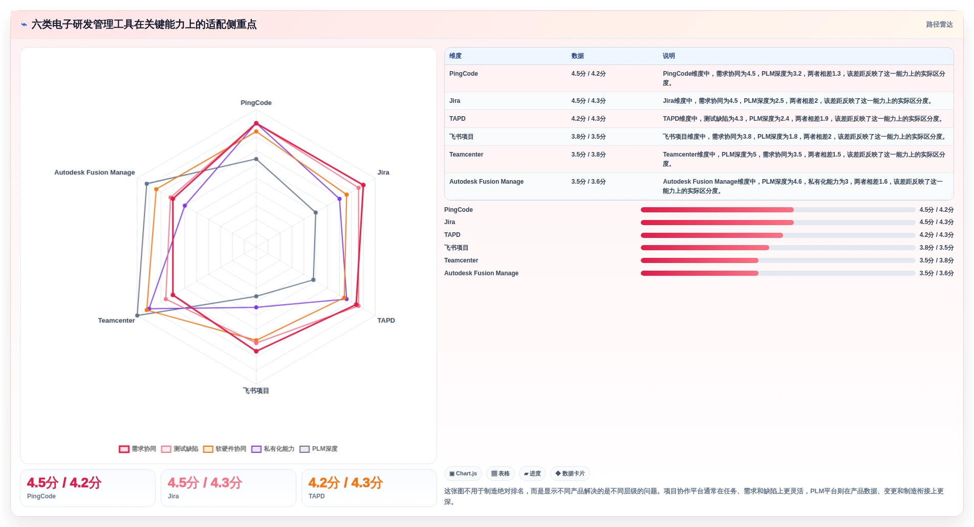Click the 路径雷达 label in the header
974x527 pixels.
point(939,25)
